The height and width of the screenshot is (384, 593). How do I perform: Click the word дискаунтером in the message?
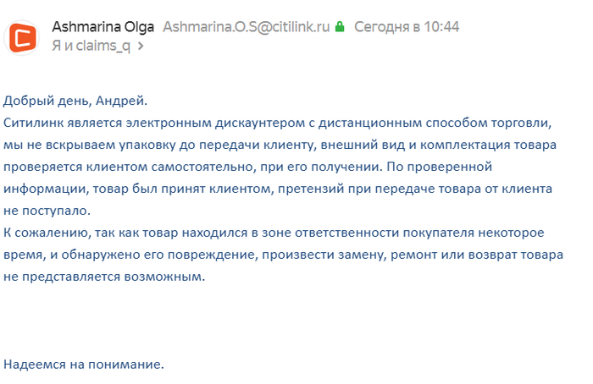pyautogui.click(x=260, y=123)
